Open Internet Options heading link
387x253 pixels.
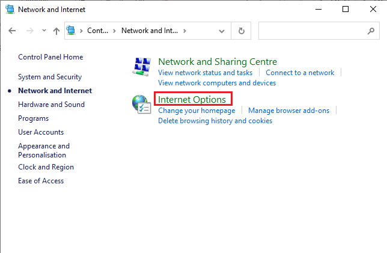pos(192,100)
